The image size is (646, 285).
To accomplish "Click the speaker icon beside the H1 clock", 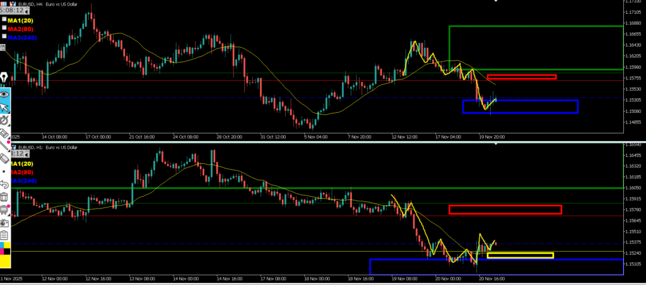I will click(x=26, y=154).
